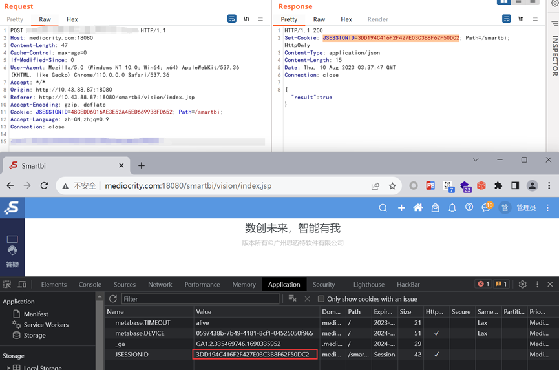Toggle show non-printable chars in Request panel
559x370 pixels.
[246, 19]
